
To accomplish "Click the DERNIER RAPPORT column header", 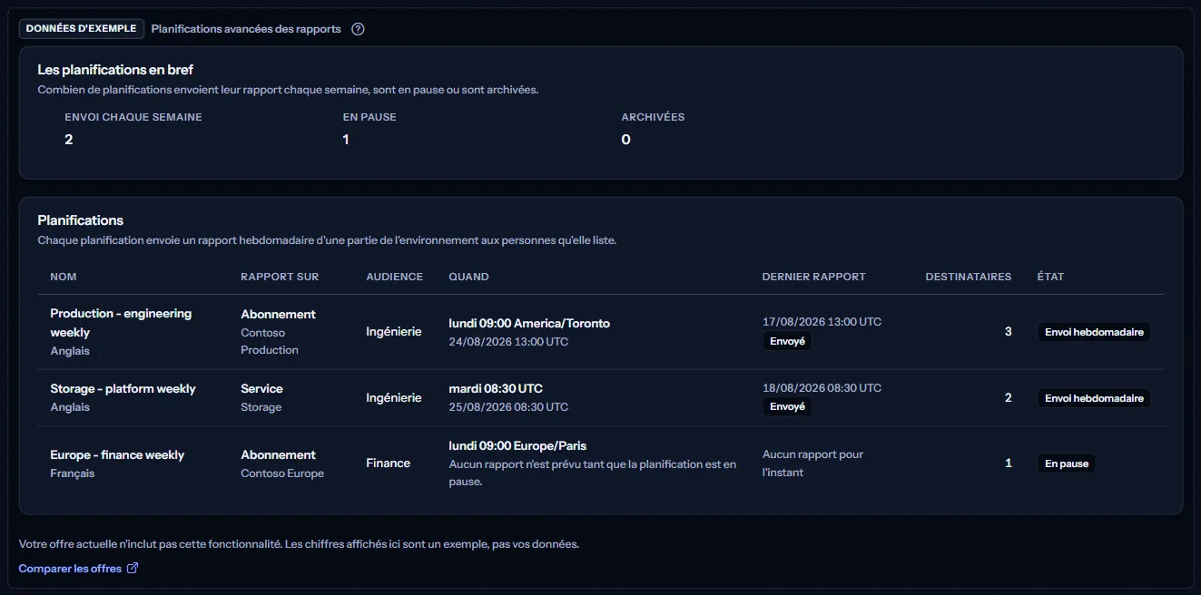I will [814, 277].
